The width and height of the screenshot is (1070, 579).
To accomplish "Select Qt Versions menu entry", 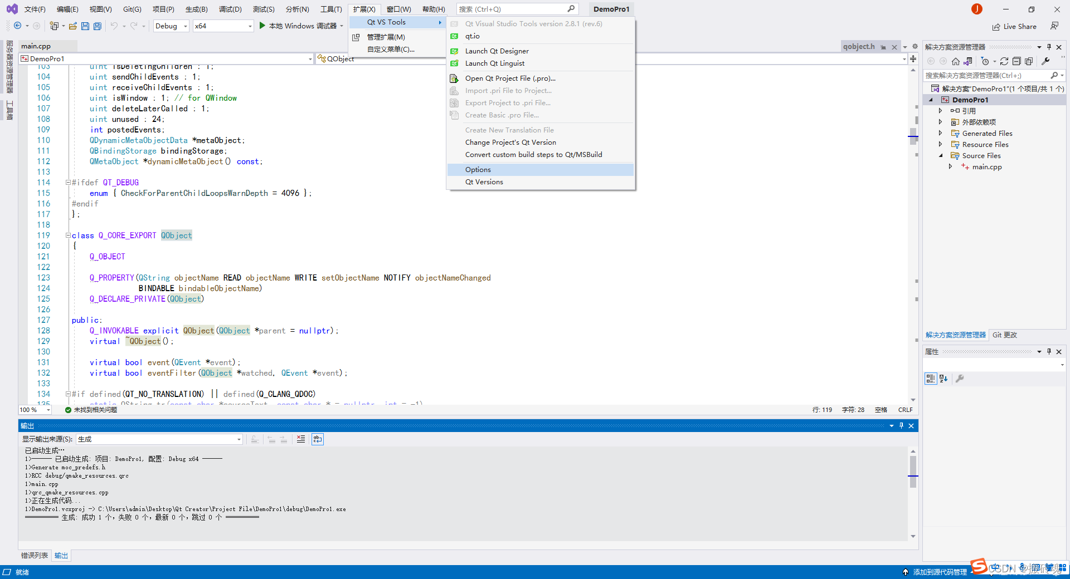I will [x=541, y=181].
